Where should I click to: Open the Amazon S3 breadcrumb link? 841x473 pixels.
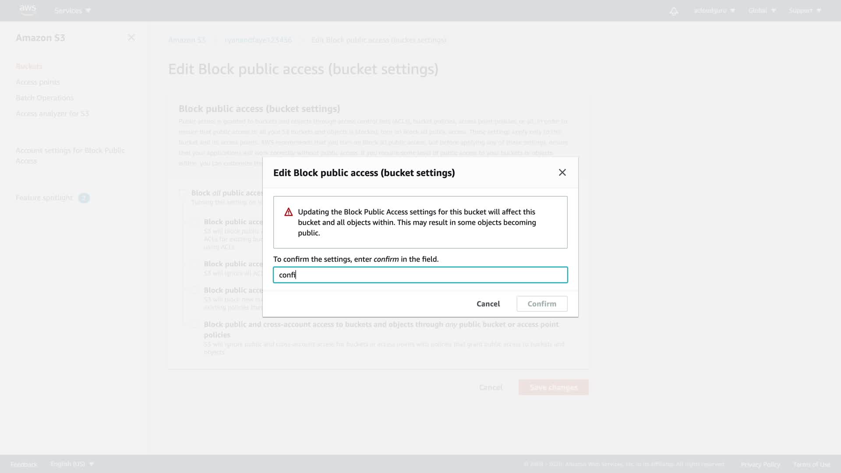pos(187,40)
